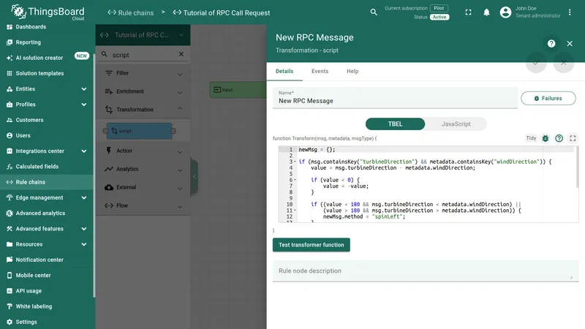Select the TBEL script language
The height and width of the screenshot is (329, 585).
(x=395, y=124)
